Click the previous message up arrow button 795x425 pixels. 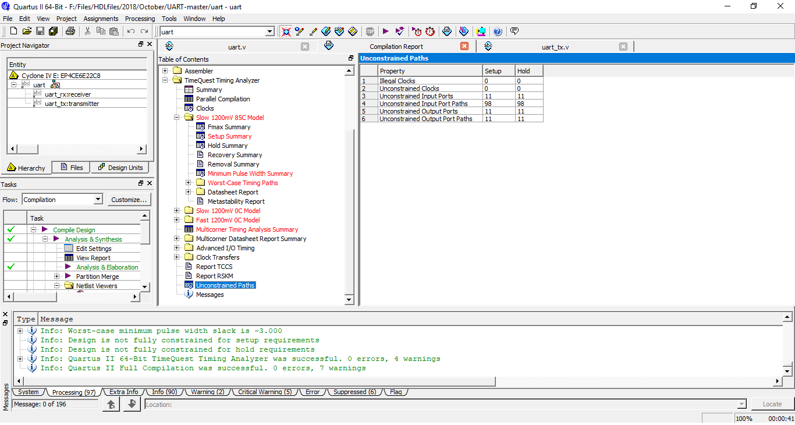coord(111,404)
